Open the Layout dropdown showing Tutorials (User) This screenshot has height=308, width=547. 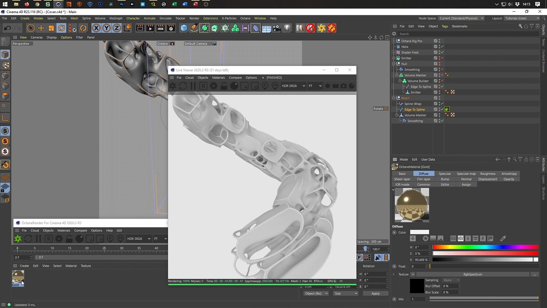522,18
